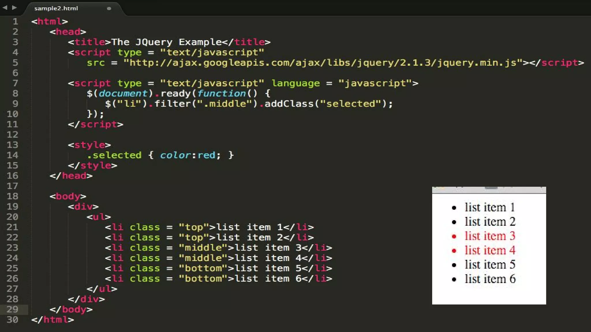Click the red bullet of list item 3
The width and height of the screenshot is (591, 332).
coord(454,237)
